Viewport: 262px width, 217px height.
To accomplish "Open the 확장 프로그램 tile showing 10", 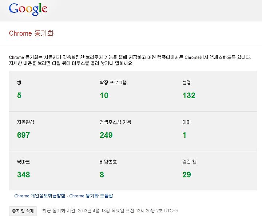I will [133, 92].
